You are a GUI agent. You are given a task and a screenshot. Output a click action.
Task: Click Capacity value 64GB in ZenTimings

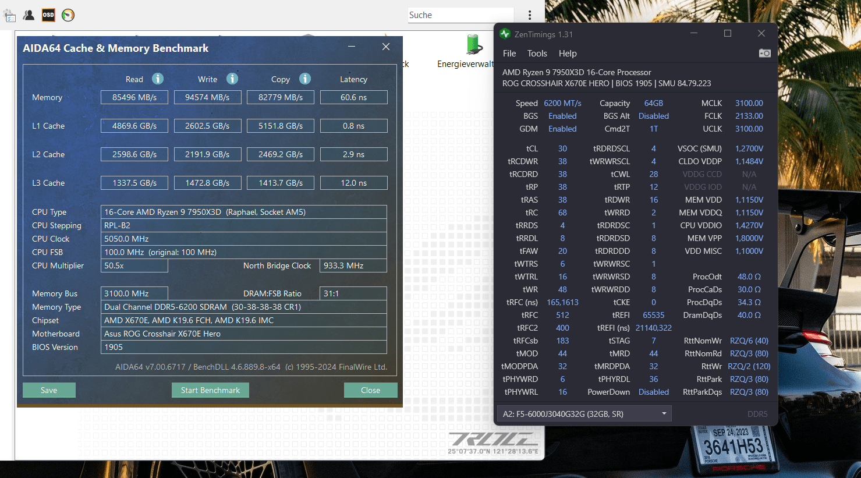pos(654,103)
